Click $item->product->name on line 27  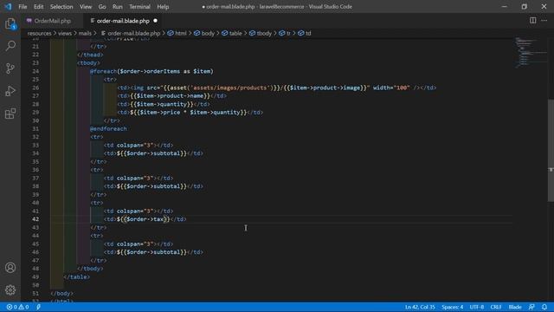171,96
